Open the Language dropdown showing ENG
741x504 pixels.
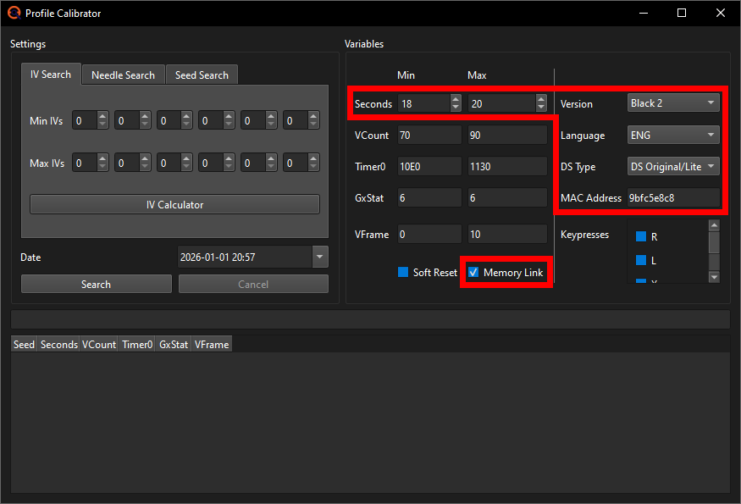coord(673,134)
